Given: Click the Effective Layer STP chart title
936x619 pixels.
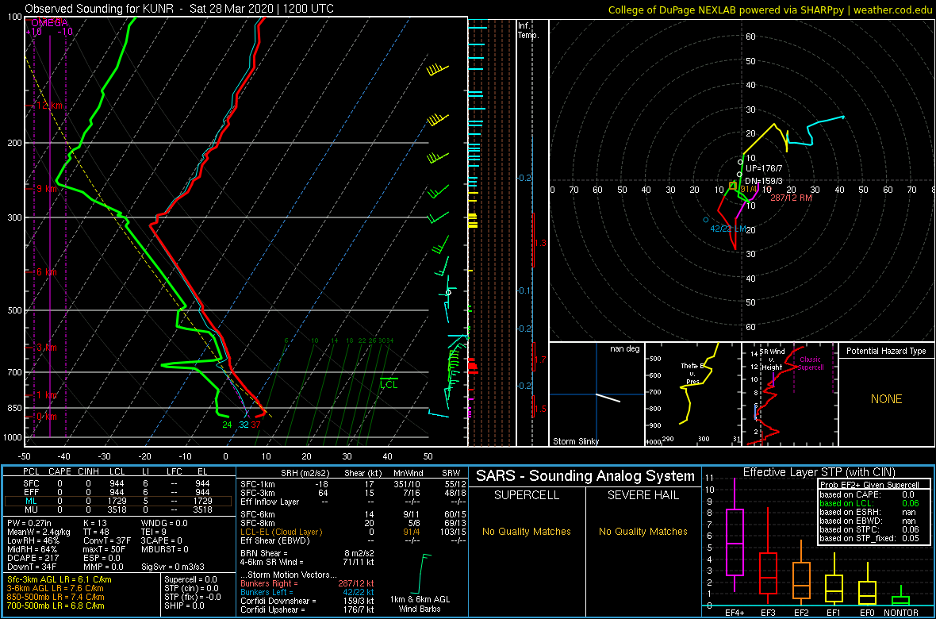Looking at the screenshot, I should pyautogui.click(x=817, y=473).
